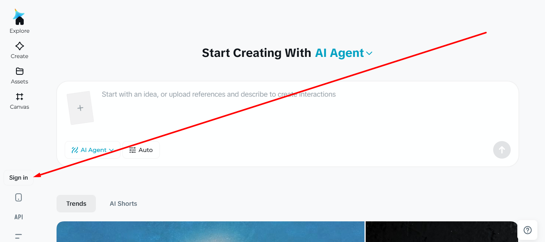Expand the AI Agent heading dropdown
Viewport: 545px width, 242px height.
(x=344, y=53)
